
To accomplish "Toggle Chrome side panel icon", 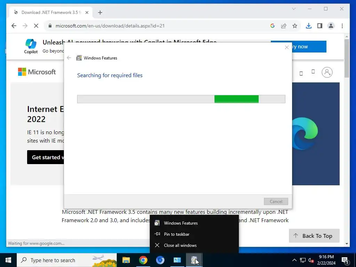I will click(x=320, y=26).
